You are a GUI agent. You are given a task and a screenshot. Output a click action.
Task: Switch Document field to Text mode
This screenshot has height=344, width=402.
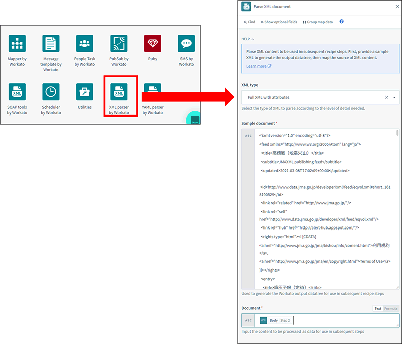coord(378,309)
